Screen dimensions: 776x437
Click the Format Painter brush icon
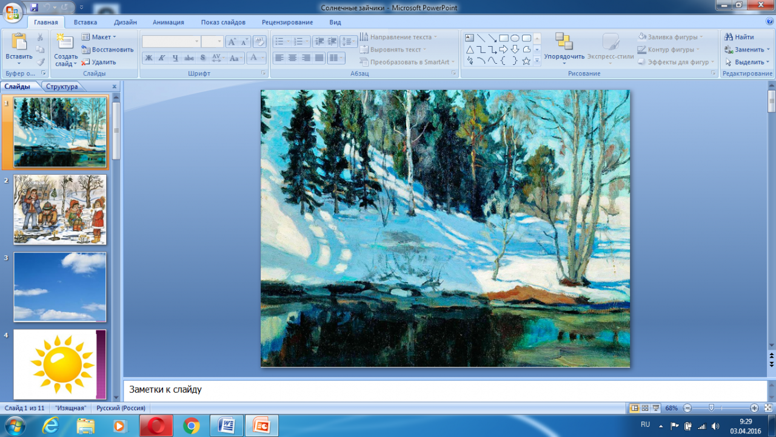pos(40,62)
